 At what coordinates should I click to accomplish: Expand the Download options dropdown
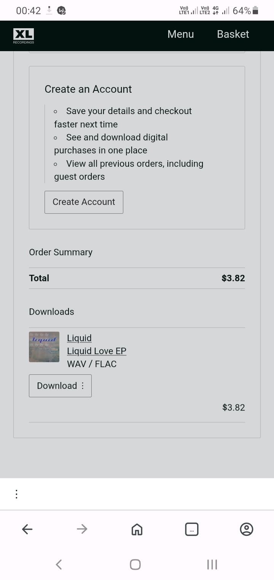(60, 386)
